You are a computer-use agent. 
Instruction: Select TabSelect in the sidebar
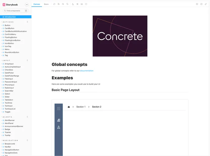9,100
